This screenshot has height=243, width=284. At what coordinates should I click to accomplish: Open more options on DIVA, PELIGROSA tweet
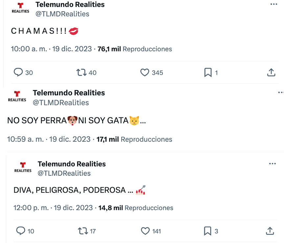point(272,164)
